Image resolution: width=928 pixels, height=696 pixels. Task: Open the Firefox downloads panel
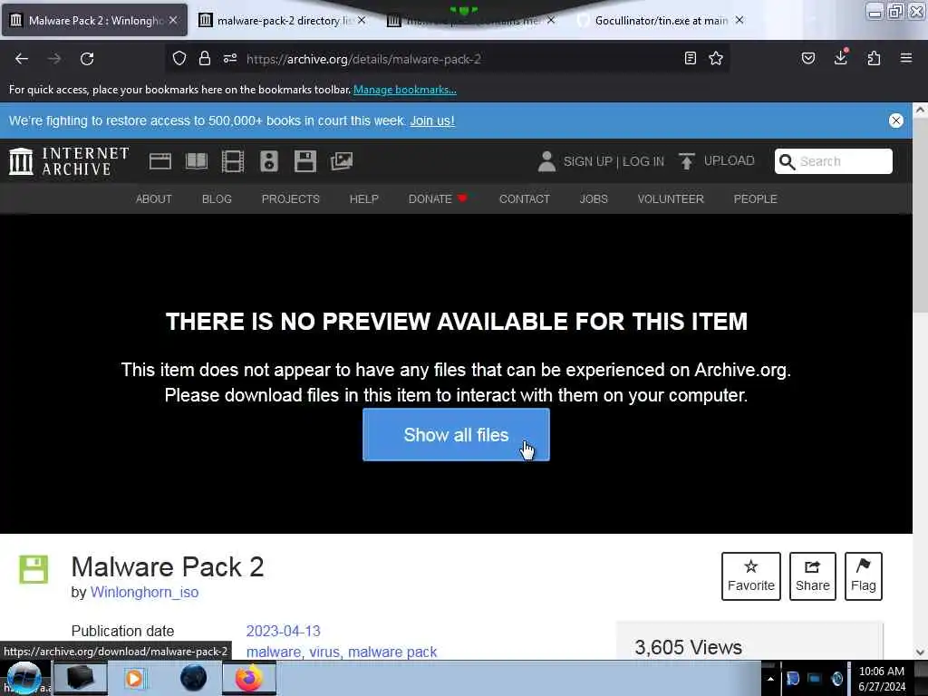tap(841, 57)
